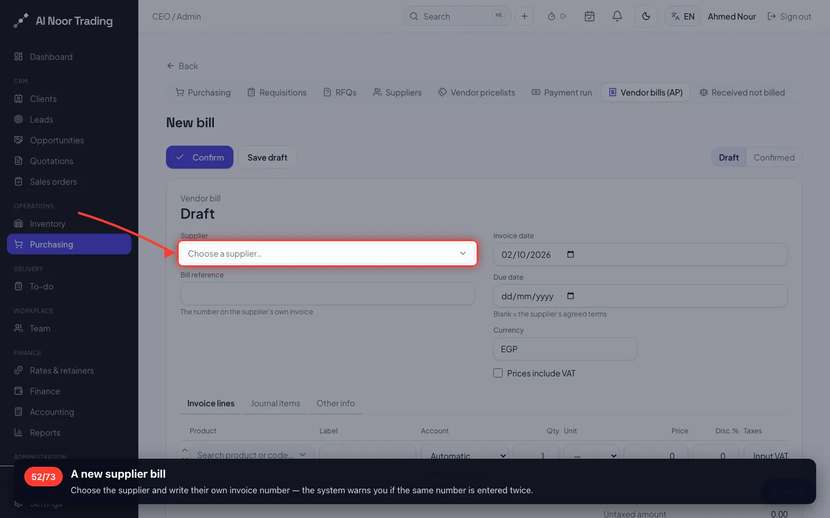Viewport: 830px width, 518px height.
Task: Open Inventory in the sidebar
Action: 69,224
